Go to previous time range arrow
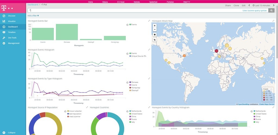Viewport: 278px width, 135px height. [249, 5]
